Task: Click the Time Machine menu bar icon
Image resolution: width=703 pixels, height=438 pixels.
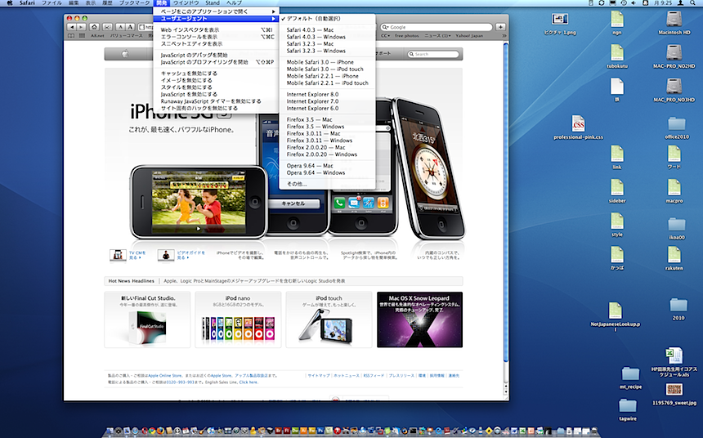Action: (x=624, y=2)
